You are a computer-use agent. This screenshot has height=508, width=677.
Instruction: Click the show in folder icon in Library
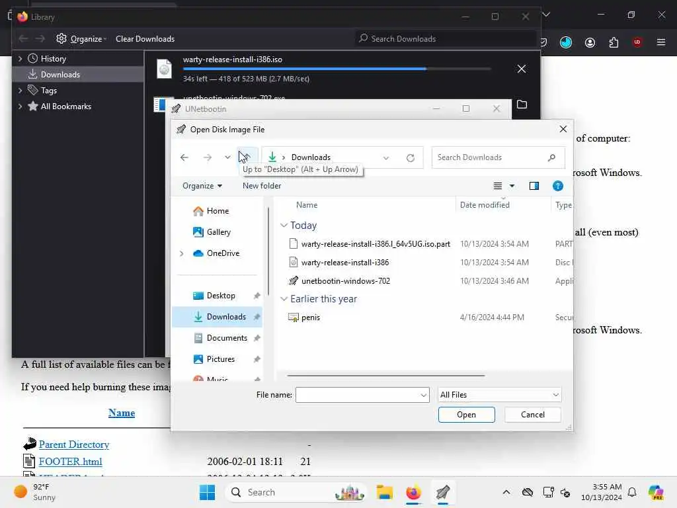coord(522,105)
